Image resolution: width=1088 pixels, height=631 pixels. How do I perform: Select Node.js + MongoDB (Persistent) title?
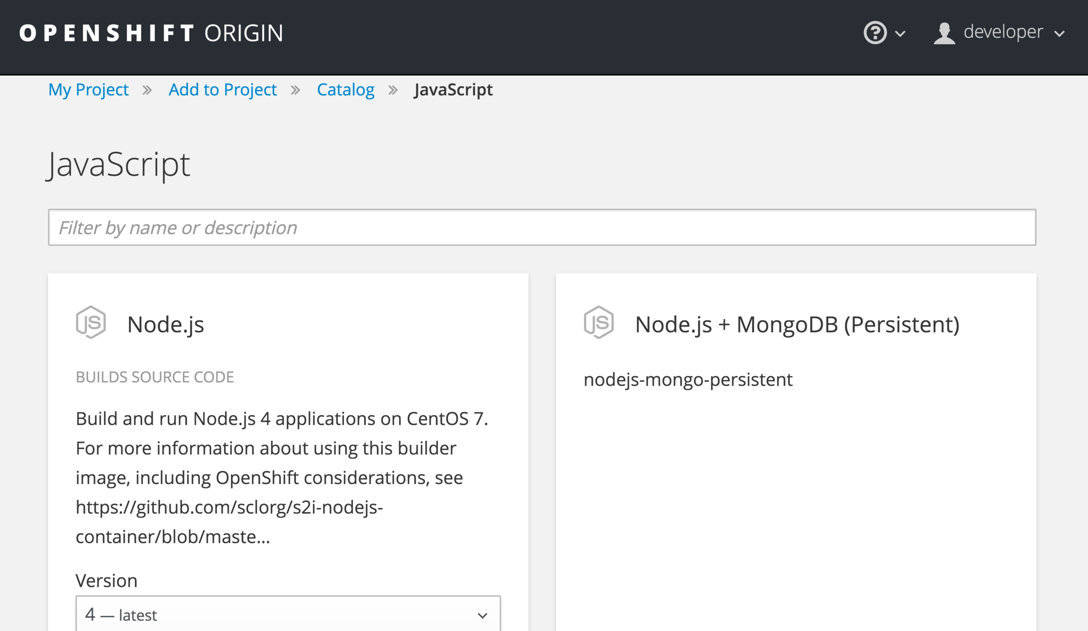[797, 324]
